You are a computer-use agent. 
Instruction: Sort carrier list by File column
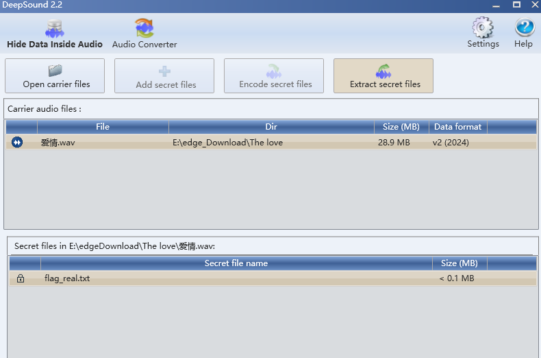(x=103, y=127)
